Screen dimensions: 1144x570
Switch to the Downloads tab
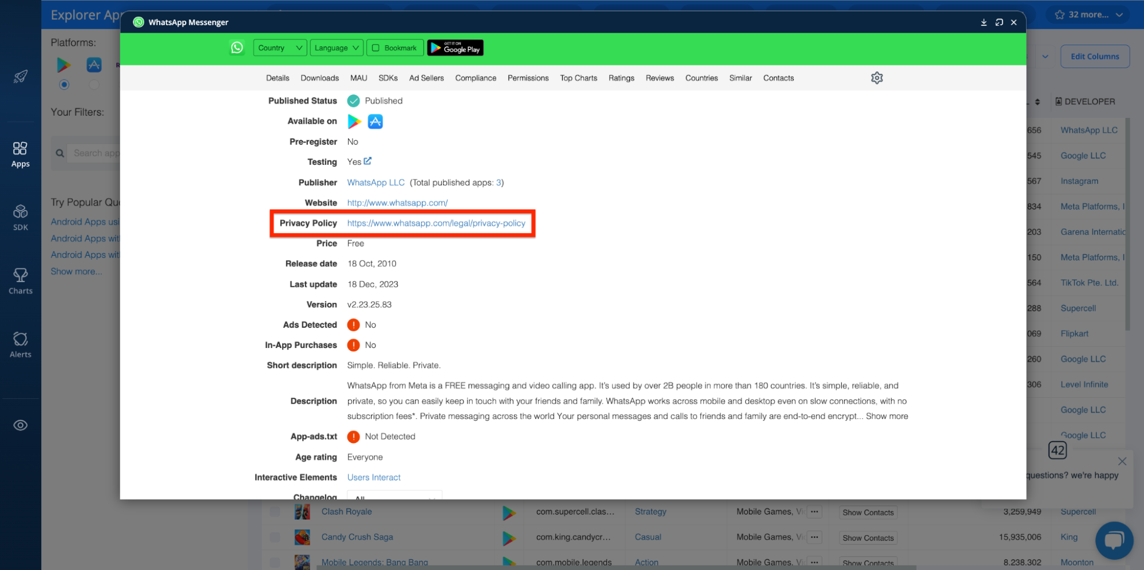319,78
